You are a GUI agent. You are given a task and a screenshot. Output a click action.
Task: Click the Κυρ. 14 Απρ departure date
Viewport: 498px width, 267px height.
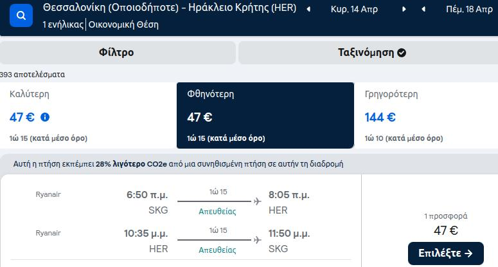coord(354,9)
